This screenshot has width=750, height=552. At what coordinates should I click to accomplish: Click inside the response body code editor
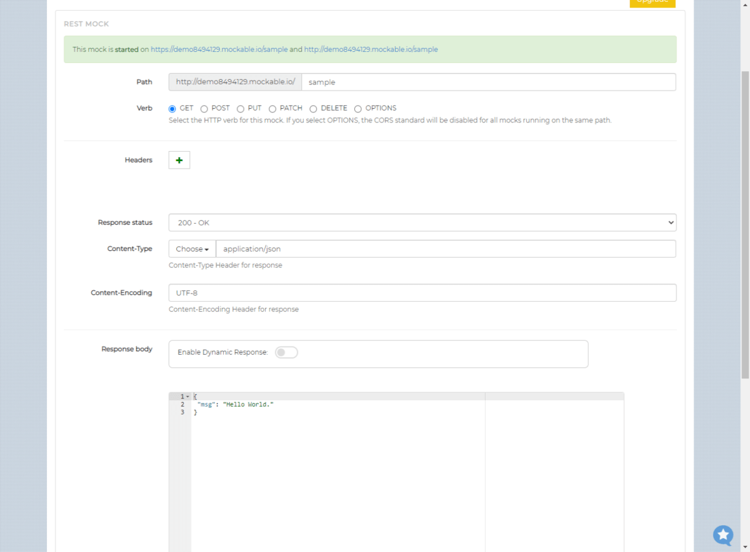337,468
